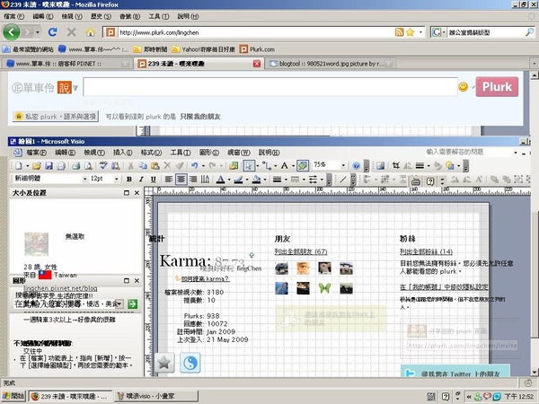Expand the line color dropdown arrow

click(247, 180)
